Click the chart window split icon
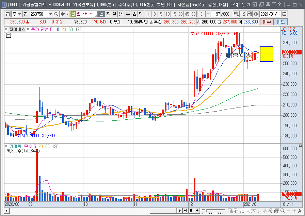 point(230,211)
